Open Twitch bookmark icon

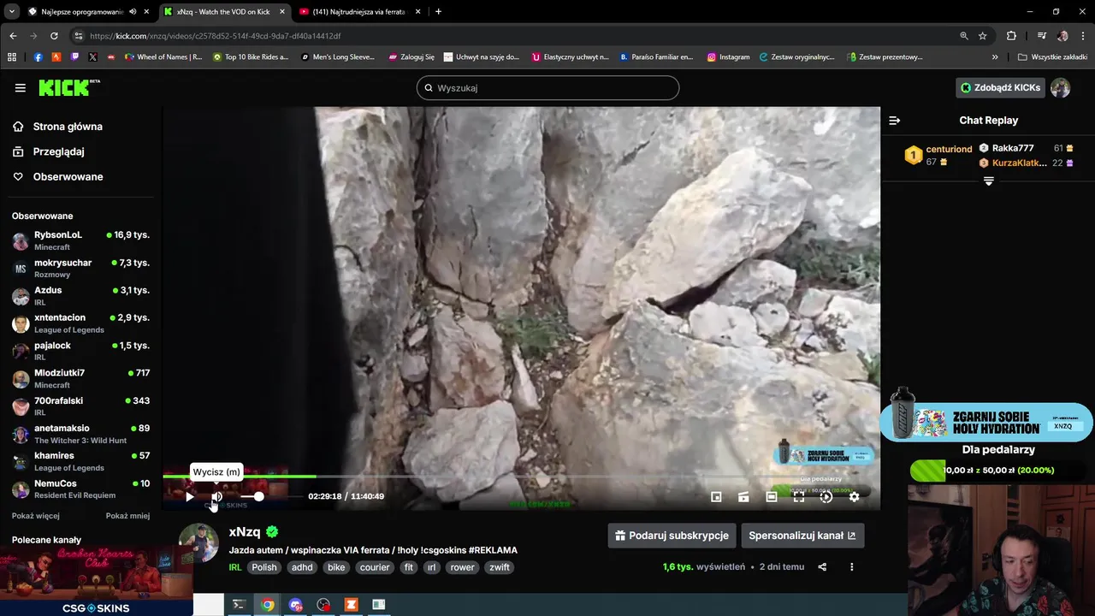(74, 57)
